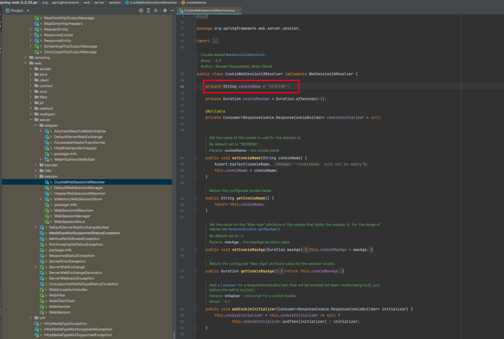The width and height of the screenshot is (504, 339).
Task: Expand the handler folder
Action: pyautogui.click(x=36, y=165)
